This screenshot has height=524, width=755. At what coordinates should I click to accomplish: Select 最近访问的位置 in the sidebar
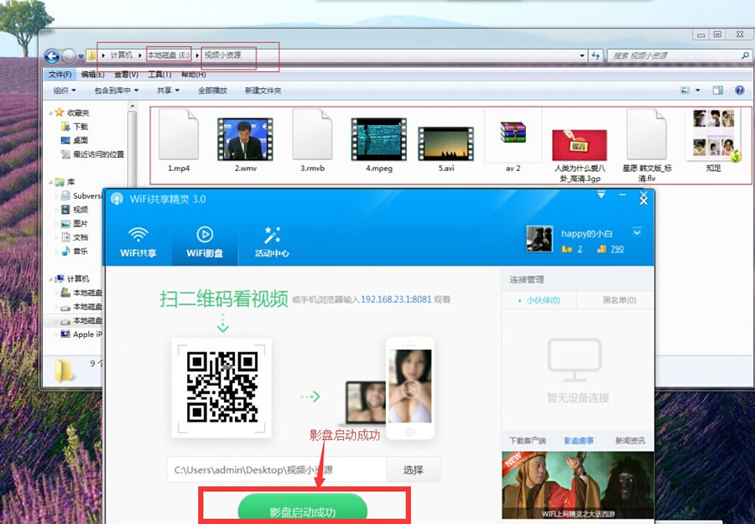(x=92, y=154)
